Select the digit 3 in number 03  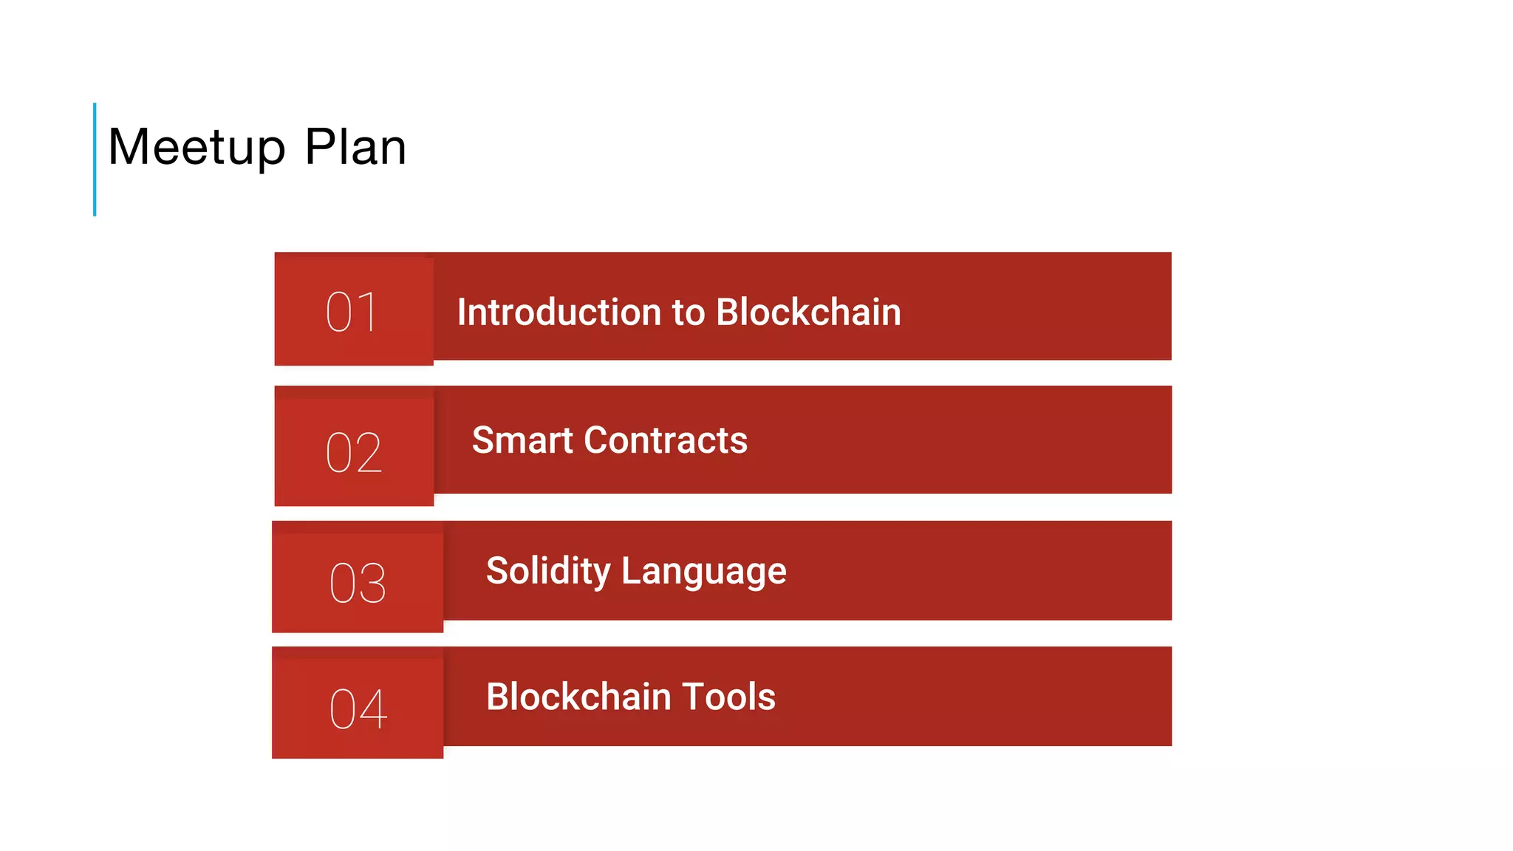[373, 584]
